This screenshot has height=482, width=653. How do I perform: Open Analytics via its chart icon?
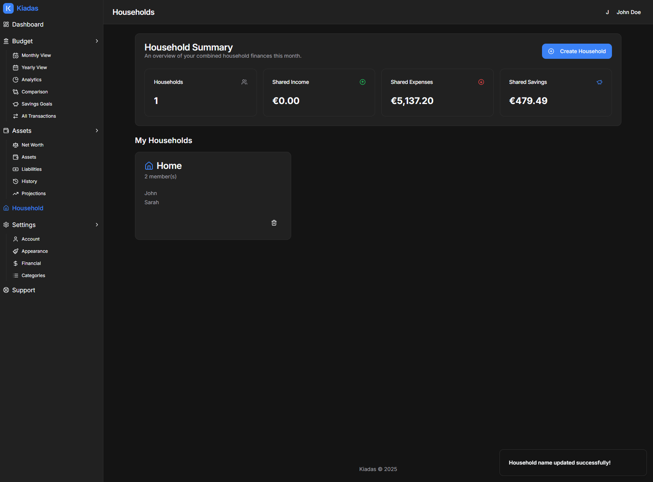pyautogui.click(x=16, y=79)
